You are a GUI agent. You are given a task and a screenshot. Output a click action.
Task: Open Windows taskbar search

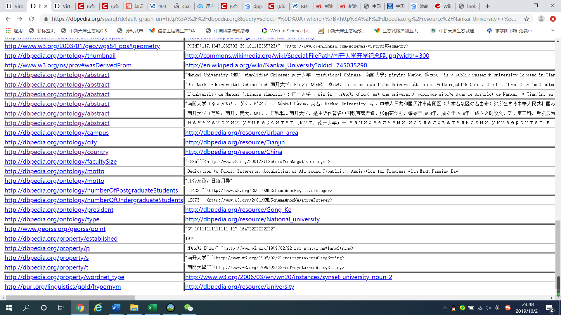26,308
